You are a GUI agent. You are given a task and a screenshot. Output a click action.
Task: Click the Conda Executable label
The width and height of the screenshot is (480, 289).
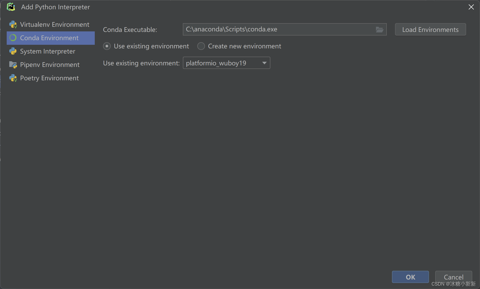(x=130, y=30)
